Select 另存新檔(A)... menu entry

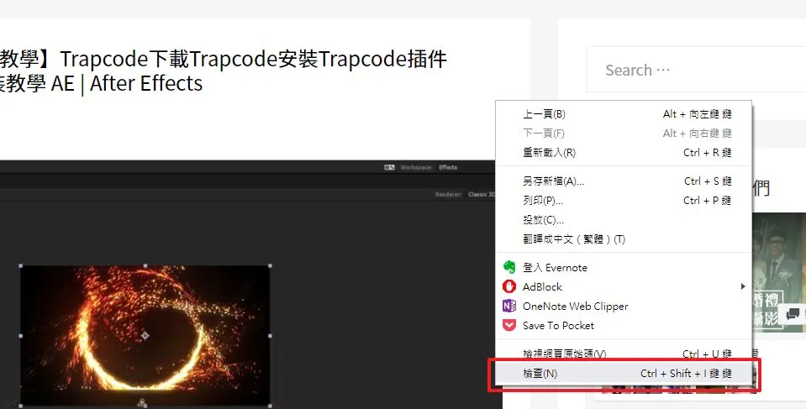(x=624, y=181)
